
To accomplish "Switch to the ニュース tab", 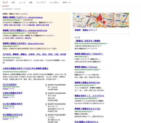I will point(22,3).
